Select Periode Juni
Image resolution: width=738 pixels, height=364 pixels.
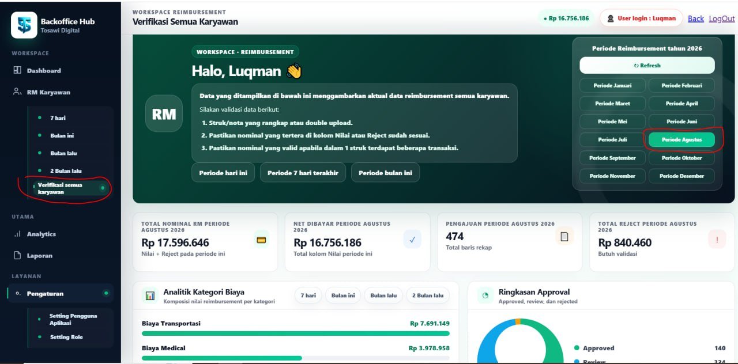tap(681, 122)
